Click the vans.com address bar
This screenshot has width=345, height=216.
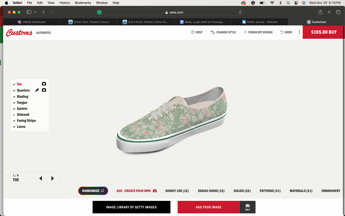pos(174,12)
